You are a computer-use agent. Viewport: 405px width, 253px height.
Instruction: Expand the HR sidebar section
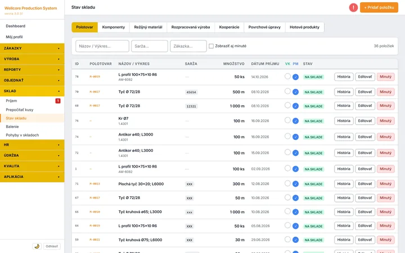click(x=32, y=145)
